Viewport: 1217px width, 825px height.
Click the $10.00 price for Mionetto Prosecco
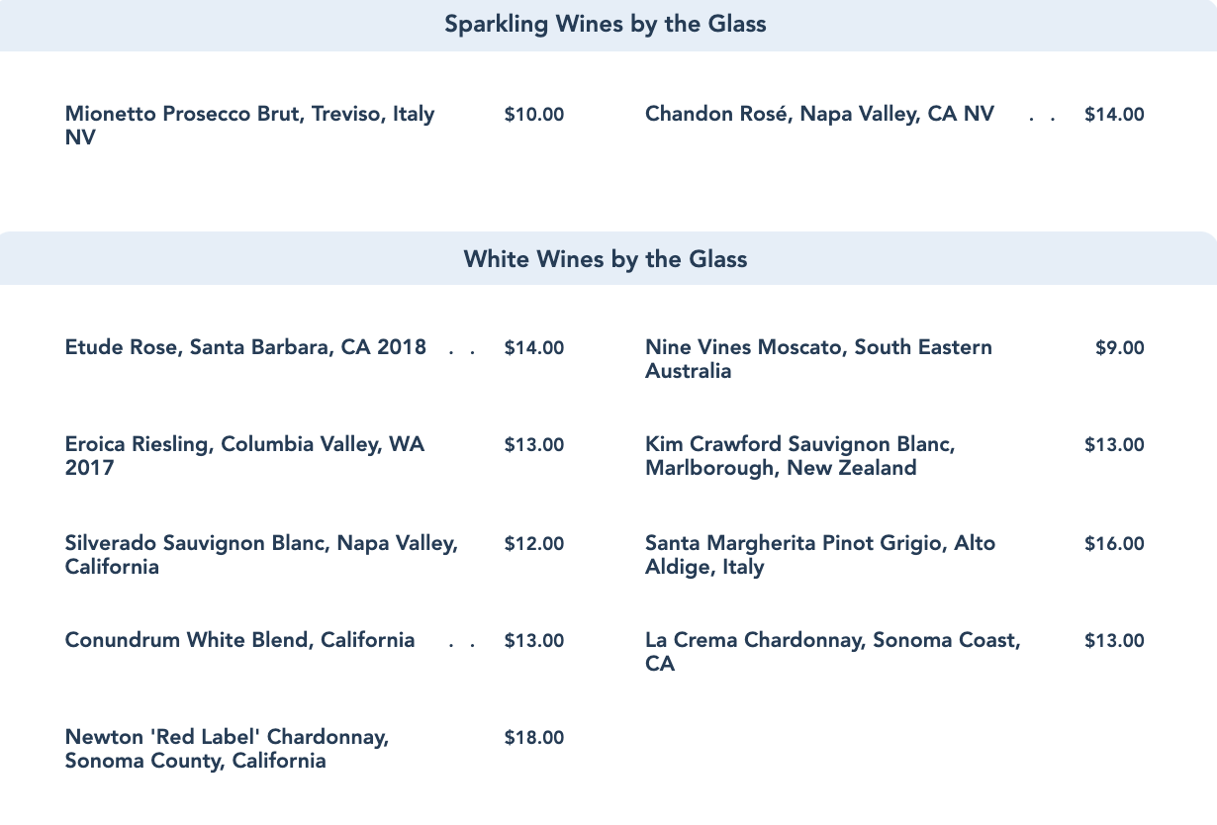click(534, 115)
